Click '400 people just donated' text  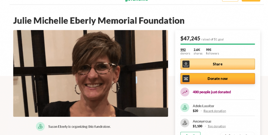212,92
